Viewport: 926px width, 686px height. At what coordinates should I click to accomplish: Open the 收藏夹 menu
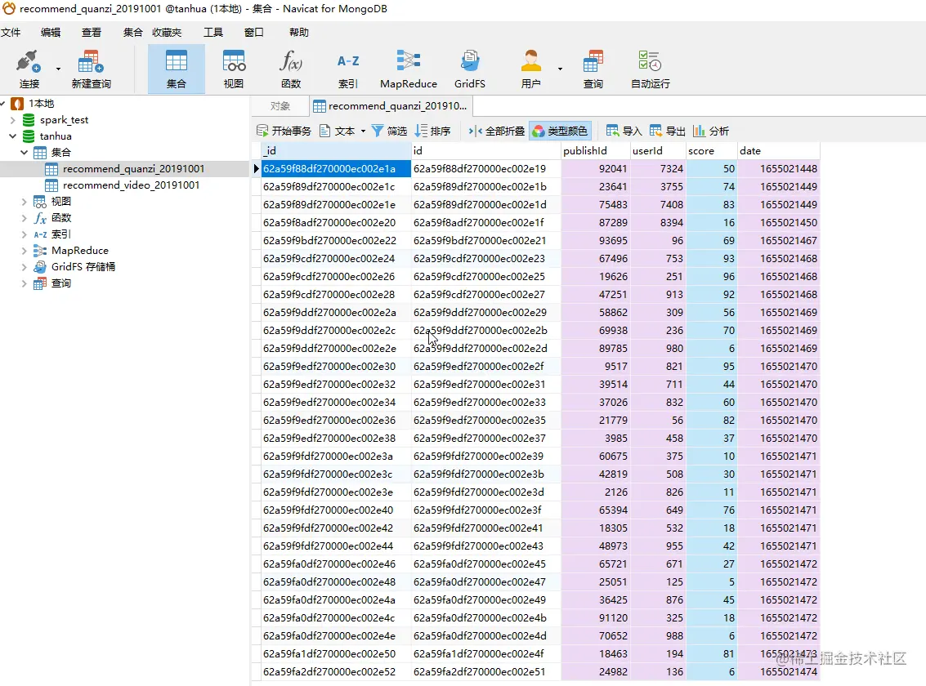tap(167, 33)
